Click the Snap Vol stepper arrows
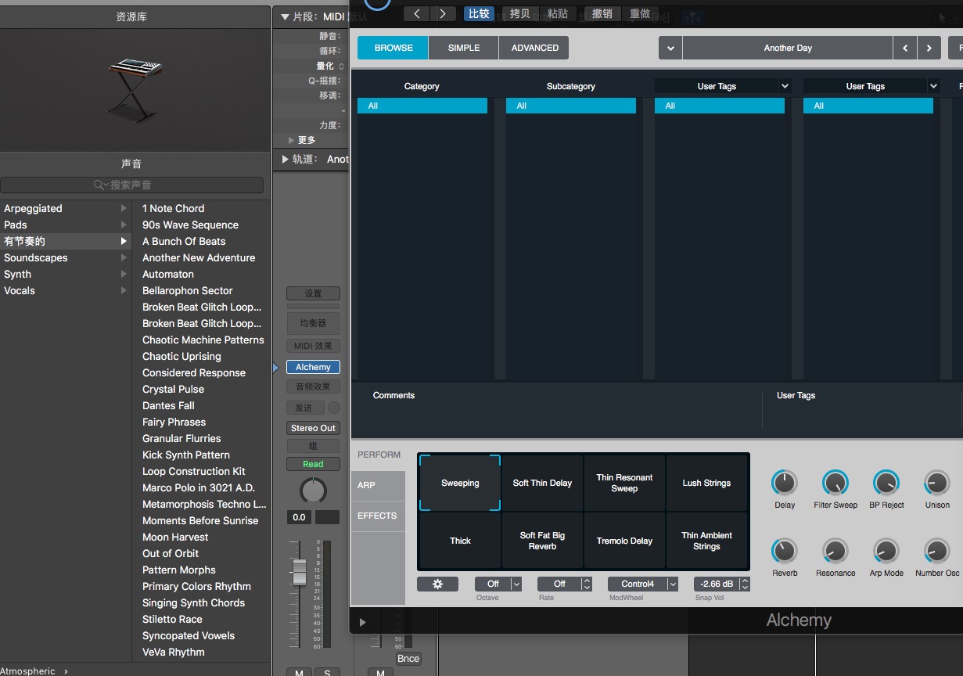Image resolution: width=963 pixels, height=676 pixels. click(745, 584)
